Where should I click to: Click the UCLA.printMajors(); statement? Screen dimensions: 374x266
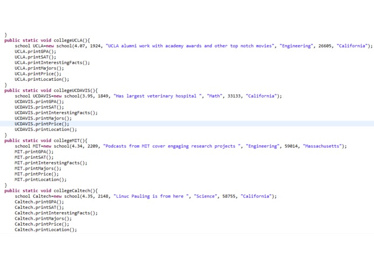click(39, 68)
